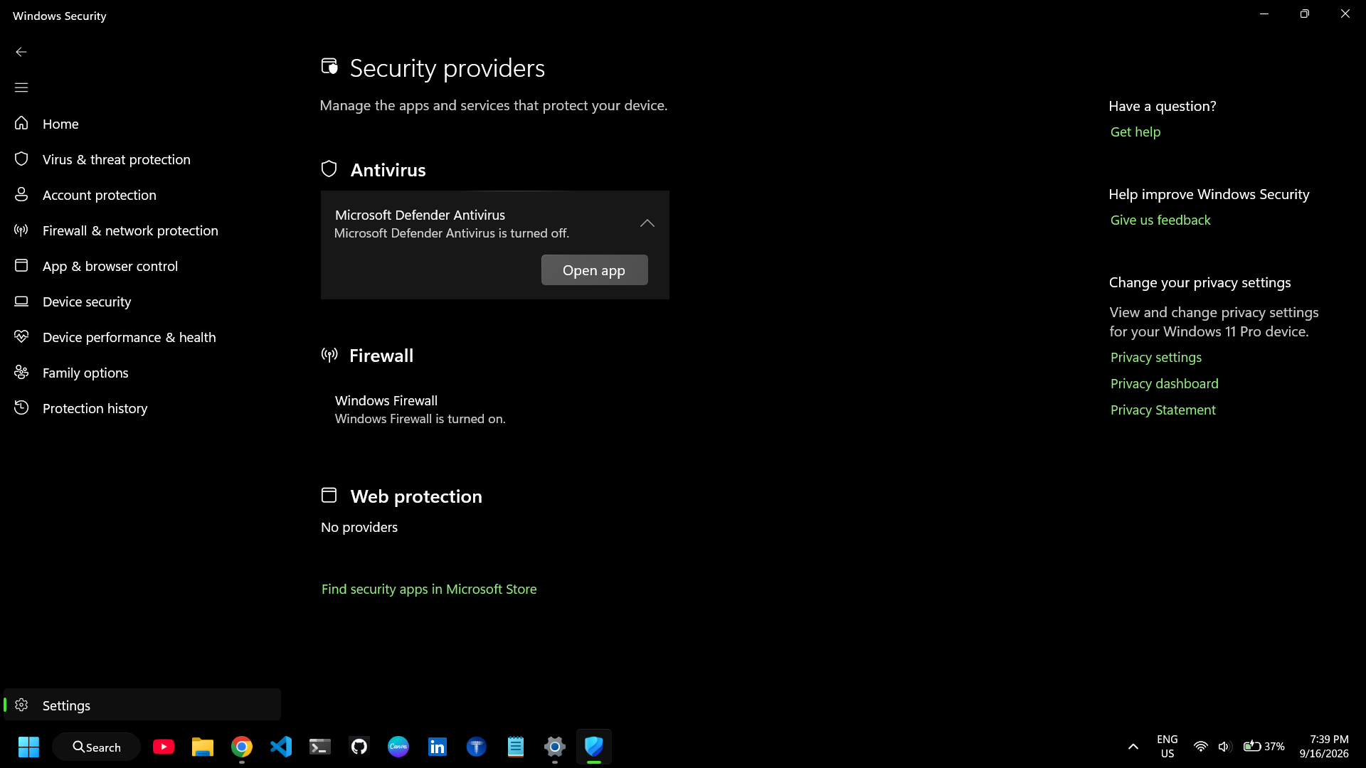Open LinkedIn from the taskbar
The image size is (1366, 768).
(x=438, y=747)
